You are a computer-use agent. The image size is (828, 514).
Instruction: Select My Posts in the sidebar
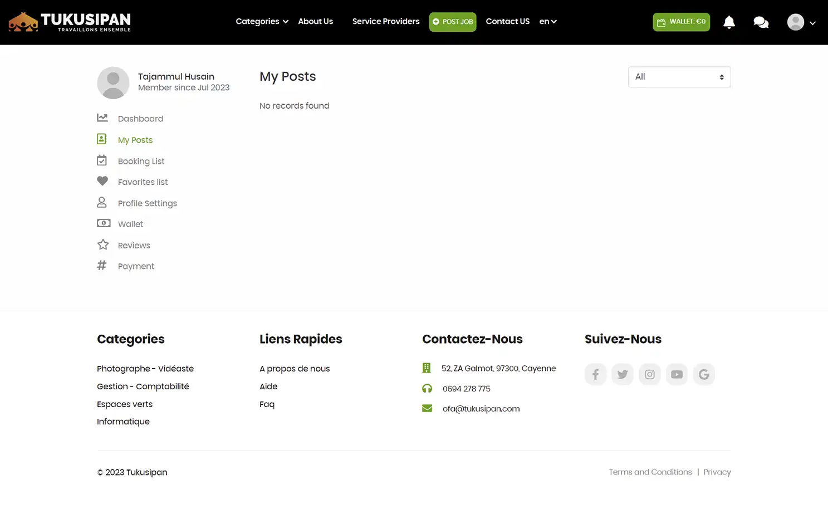tap(135, 140)
